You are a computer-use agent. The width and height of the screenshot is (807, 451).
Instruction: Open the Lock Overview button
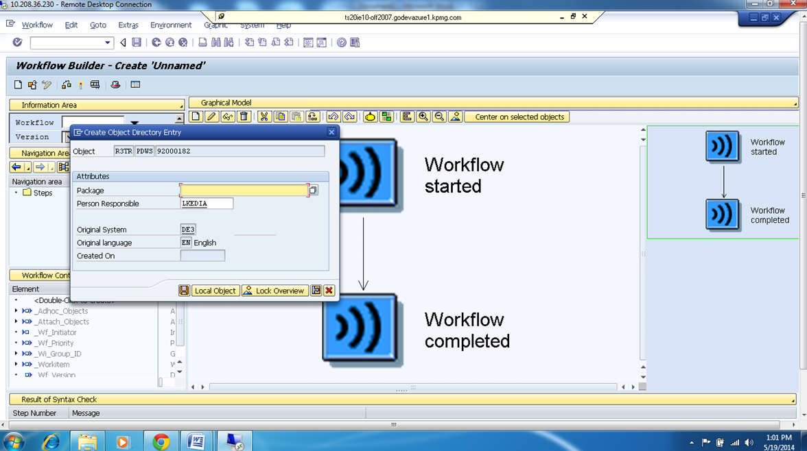274,290
